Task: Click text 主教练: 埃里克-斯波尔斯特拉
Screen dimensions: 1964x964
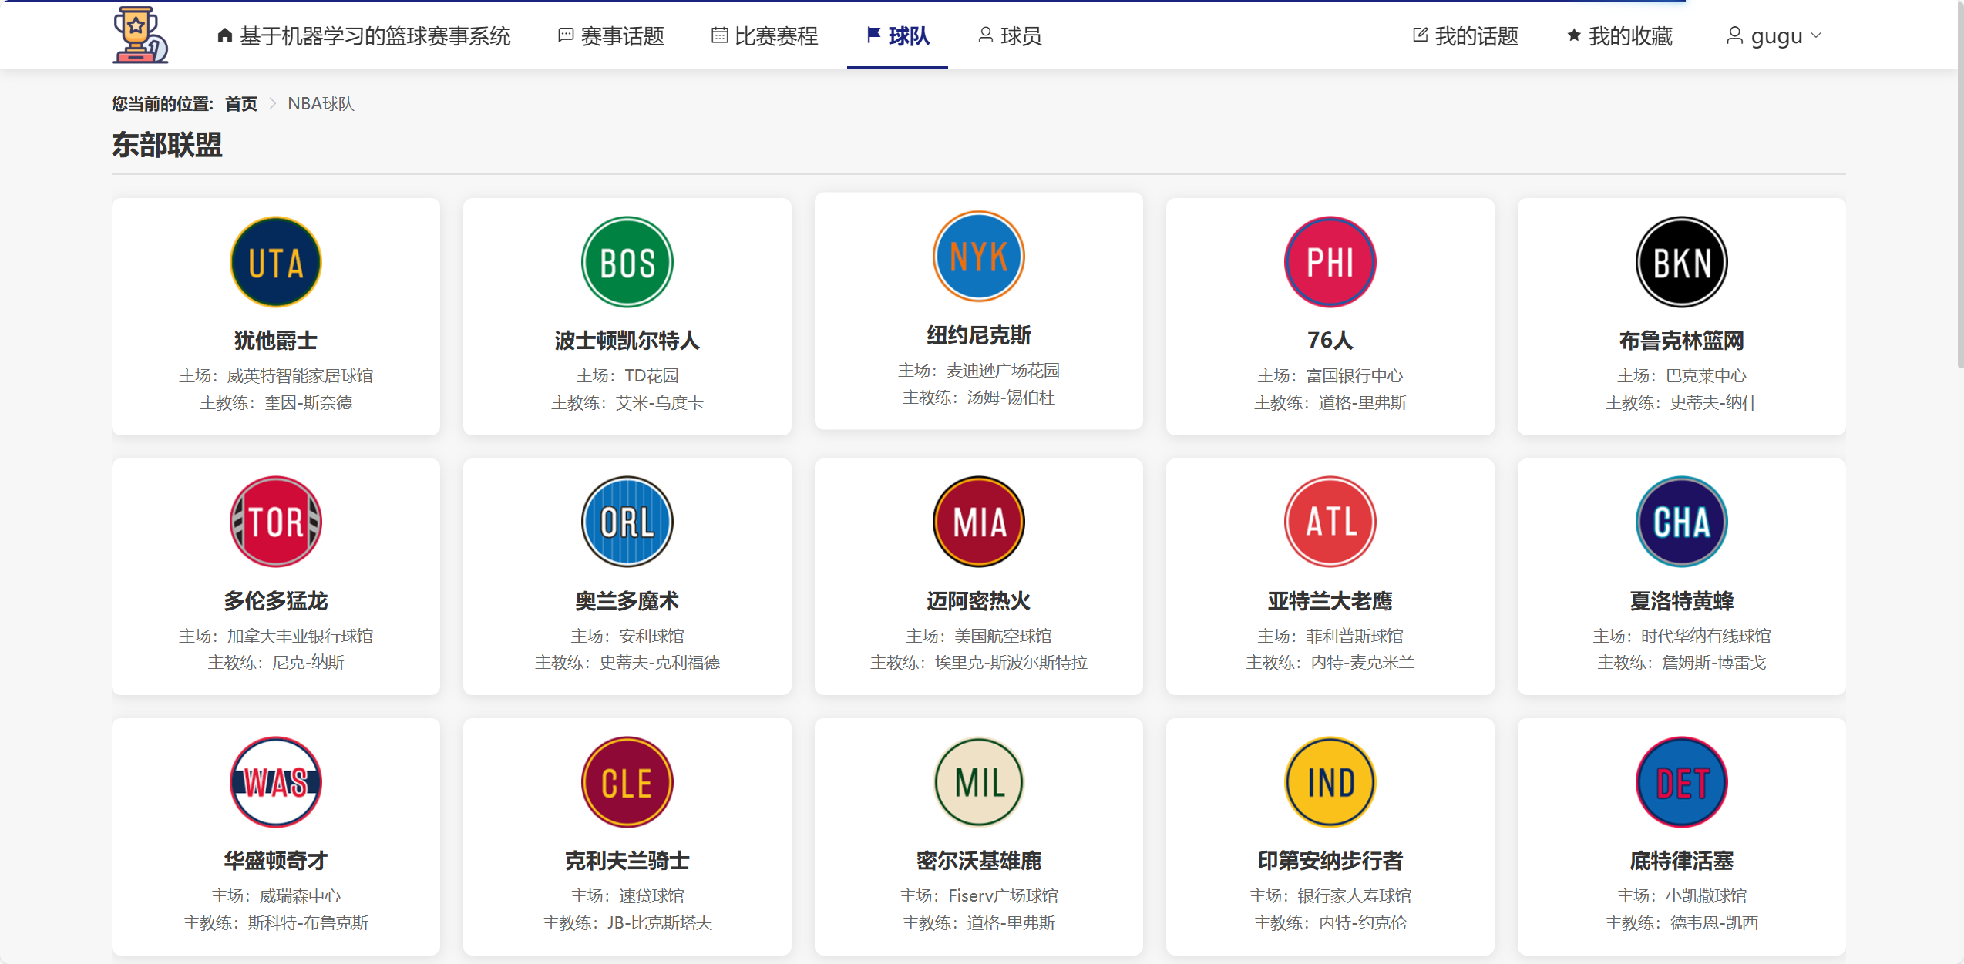Action: 979,662
